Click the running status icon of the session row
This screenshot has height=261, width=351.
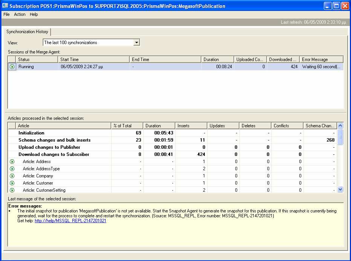point(12,67)
